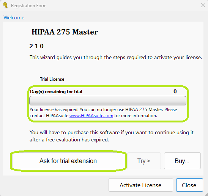Click the Day(s) remaining for trial label
The width and height of the screenshot is (208, 196).
pyautogui.click(x=56, y=92)
